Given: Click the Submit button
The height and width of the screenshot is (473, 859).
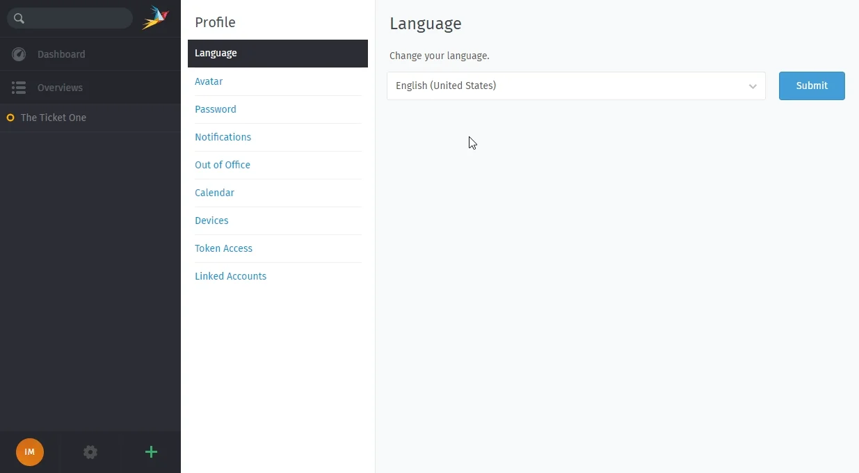Looking at the screenshot, I should [x=812, y=86].
